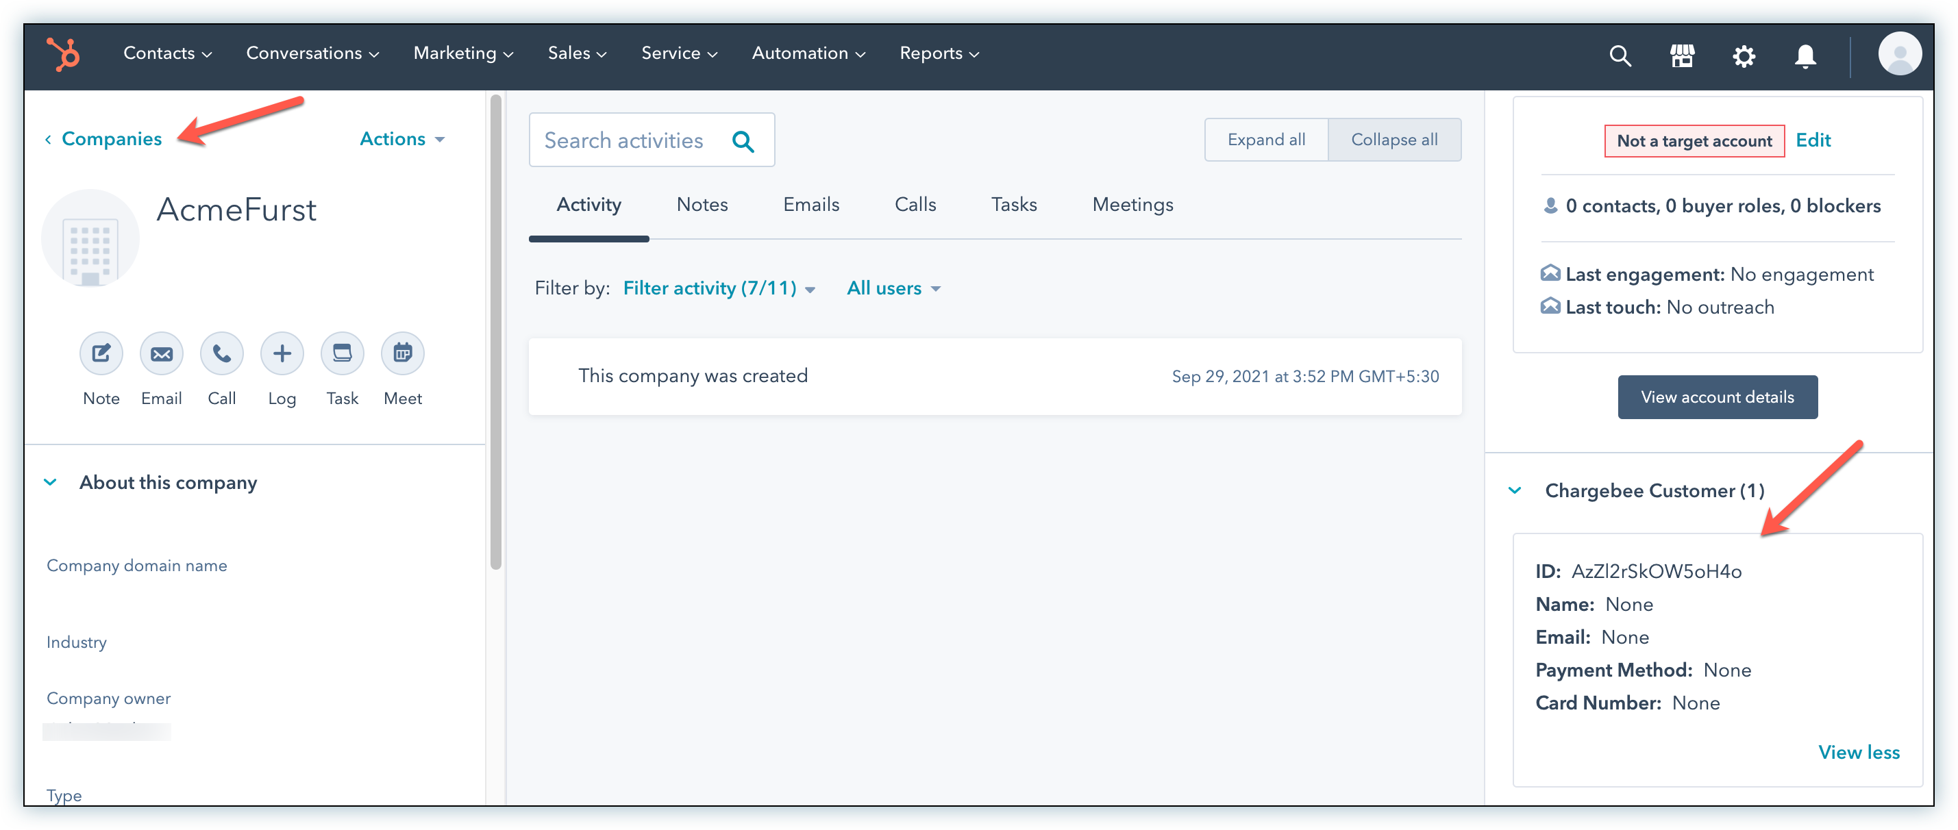Open the Actions dropdown
This screenshot has width=1958, height=830.
coord(401,139)
